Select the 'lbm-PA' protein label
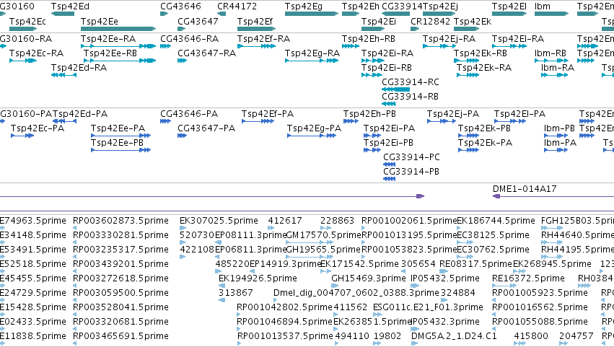 point(561,143)
